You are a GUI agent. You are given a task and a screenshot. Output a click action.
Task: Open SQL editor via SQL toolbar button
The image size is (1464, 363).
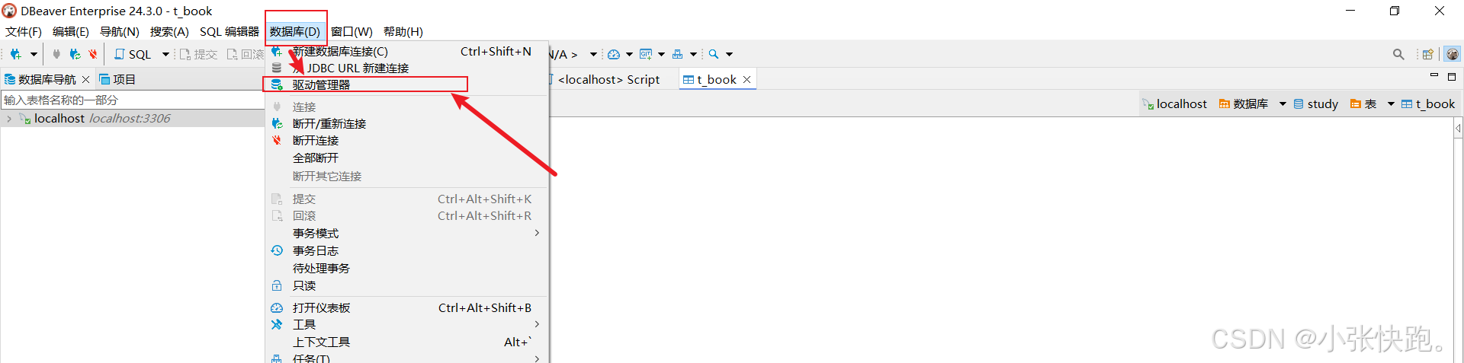coord(133,54)
